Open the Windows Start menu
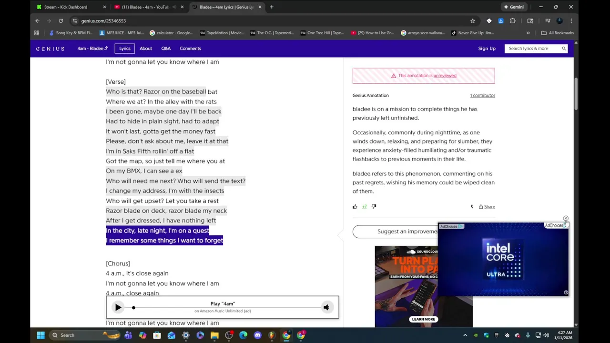This screenshot has height=343, width=610. tap(41, 335)
